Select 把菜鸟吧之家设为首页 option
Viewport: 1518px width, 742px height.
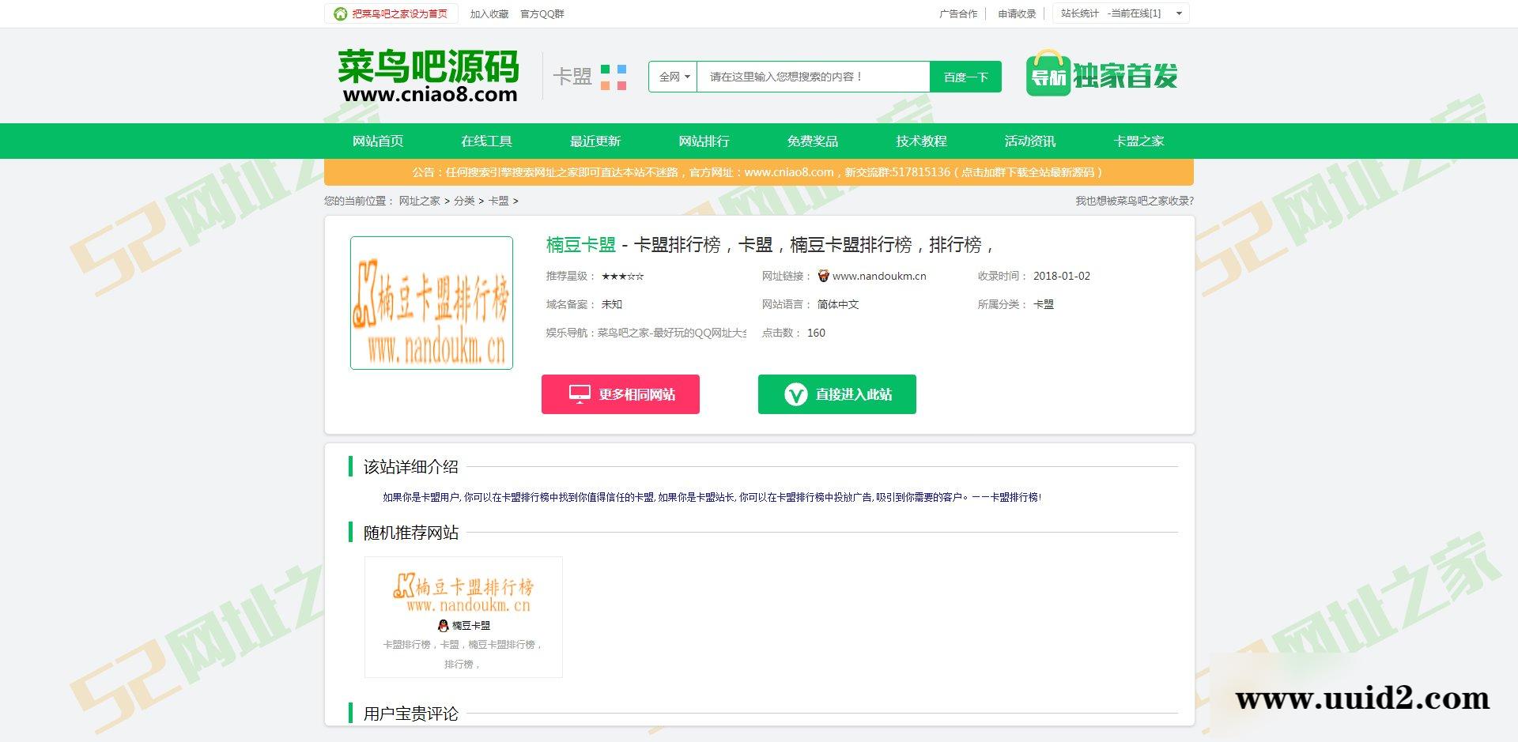click(398, 13)
